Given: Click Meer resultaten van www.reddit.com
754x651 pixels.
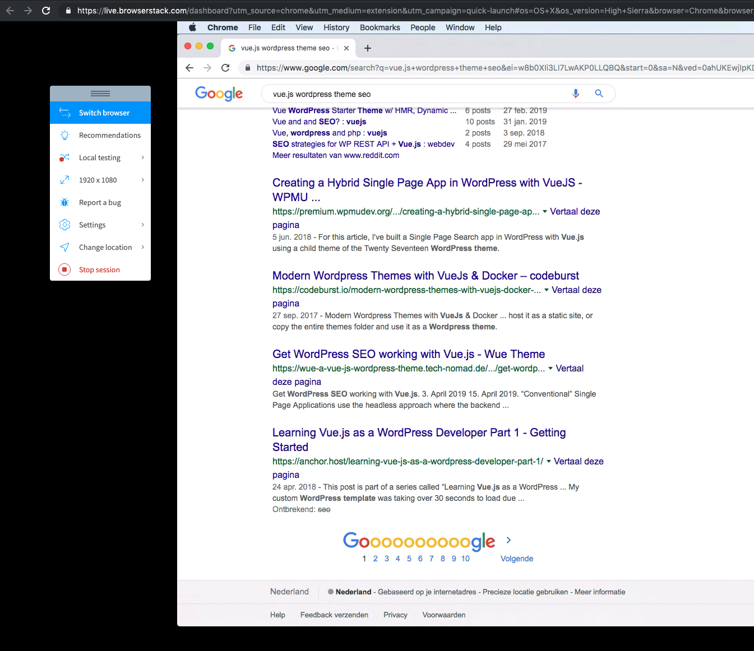Looking at the screenshot, I should click(x=336, y=155).
